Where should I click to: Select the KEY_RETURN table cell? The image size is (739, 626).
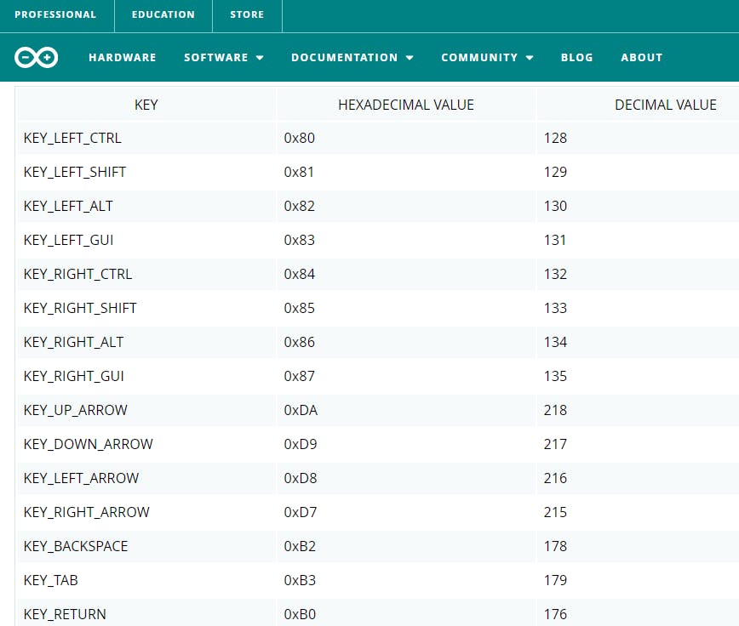(65, 614)
